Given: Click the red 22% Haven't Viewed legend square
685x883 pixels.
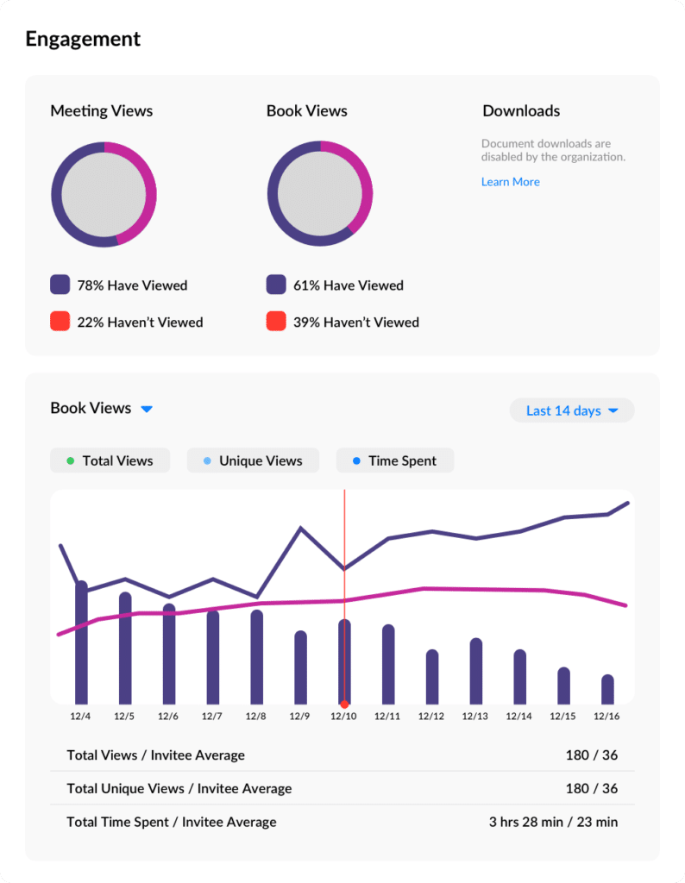Looking at the screenshot, I should tap(61, 322).
